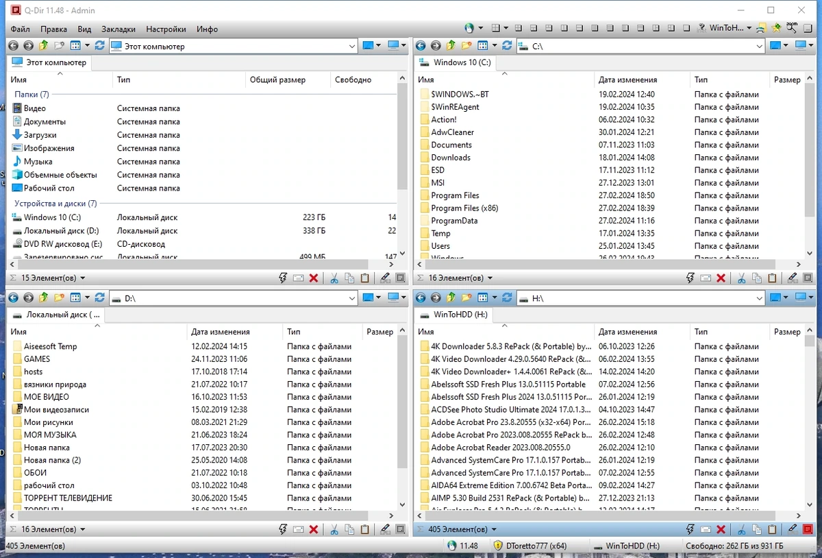Select ACDSee Photo Studio Ultimate folder
This screenshot has width=822, height=558.
tap(510, 409)
